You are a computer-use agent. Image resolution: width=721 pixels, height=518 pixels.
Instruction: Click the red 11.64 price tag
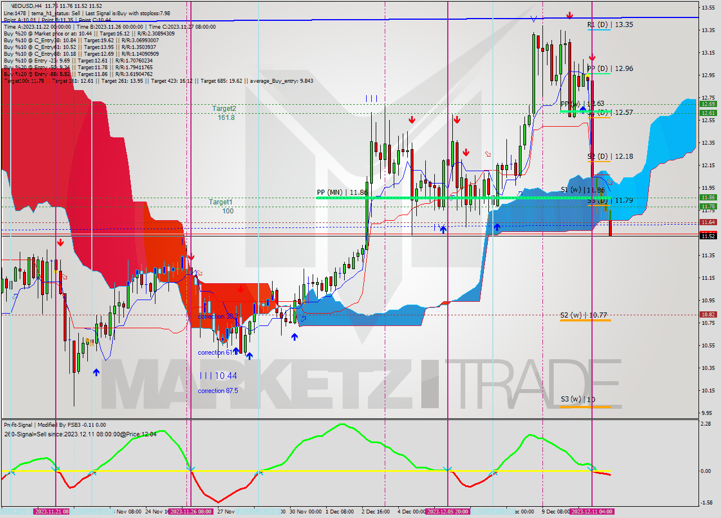(708, 222)
